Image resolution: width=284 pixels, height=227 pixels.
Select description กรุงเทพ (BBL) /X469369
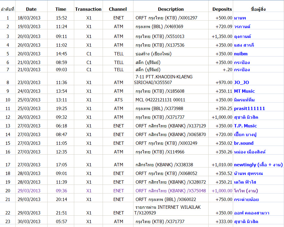(x=159, y=27)
